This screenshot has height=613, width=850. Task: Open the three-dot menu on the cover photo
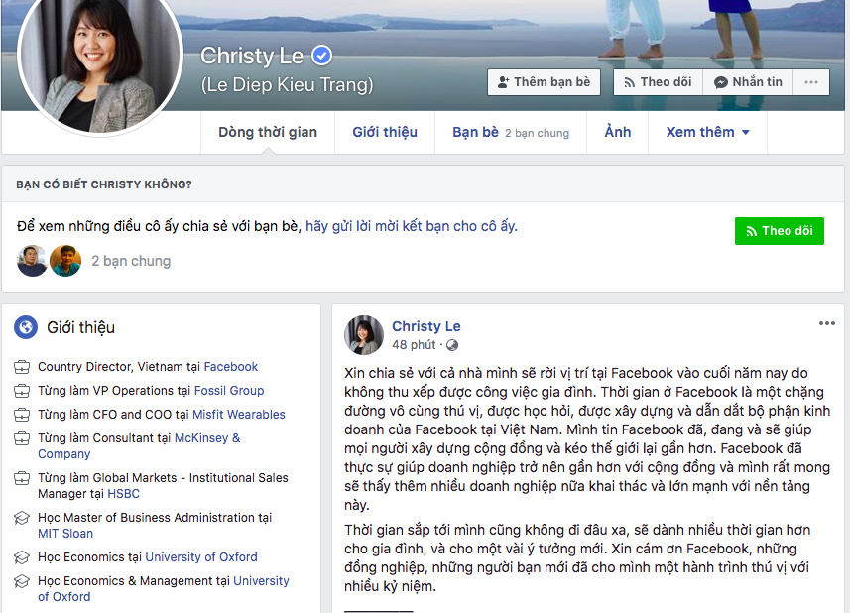pos(811,82)
